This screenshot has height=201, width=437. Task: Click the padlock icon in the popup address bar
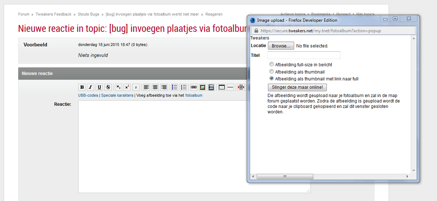(256, 31)
